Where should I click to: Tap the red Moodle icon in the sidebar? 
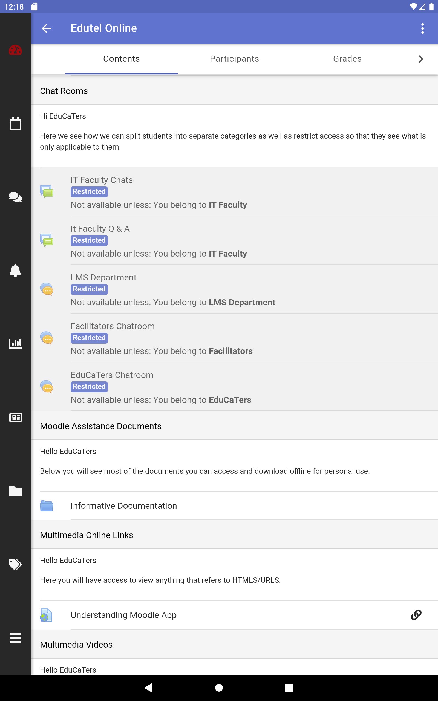point(15,50)
